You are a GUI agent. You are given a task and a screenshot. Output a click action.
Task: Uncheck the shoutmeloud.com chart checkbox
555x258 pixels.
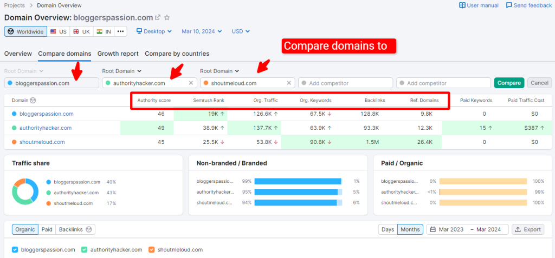coord(152,249)
